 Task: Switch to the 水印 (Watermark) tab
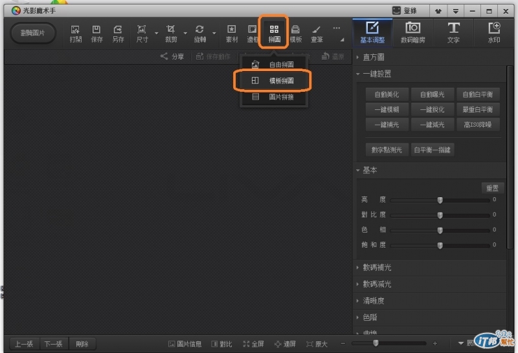[x=494, y=32]
